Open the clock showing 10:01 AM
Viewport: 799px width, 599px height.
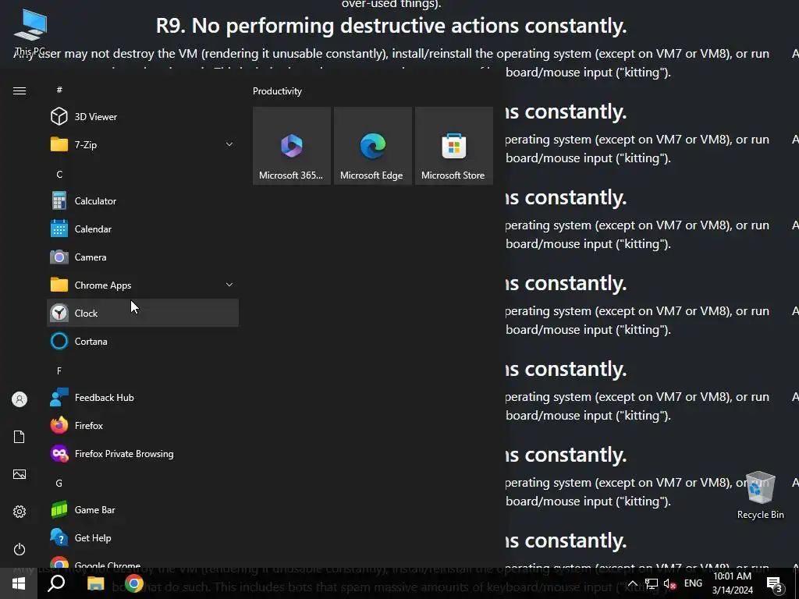tap(732, 583)
